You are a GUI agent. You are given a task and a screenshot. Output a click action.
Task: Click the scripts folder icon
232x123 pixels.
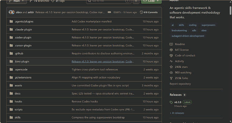pos(11,110)
